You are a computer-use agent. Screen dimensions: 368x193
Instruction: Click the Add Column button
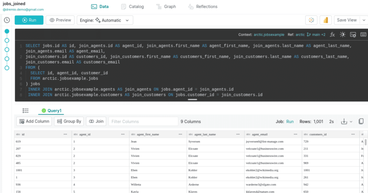34,121
